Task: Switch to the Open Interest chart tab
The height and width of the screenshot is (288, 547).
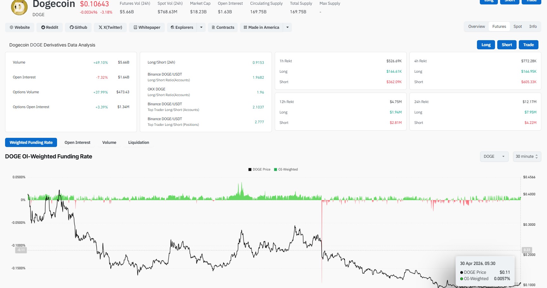Action: pyautogui.click(x=77, y=143)
